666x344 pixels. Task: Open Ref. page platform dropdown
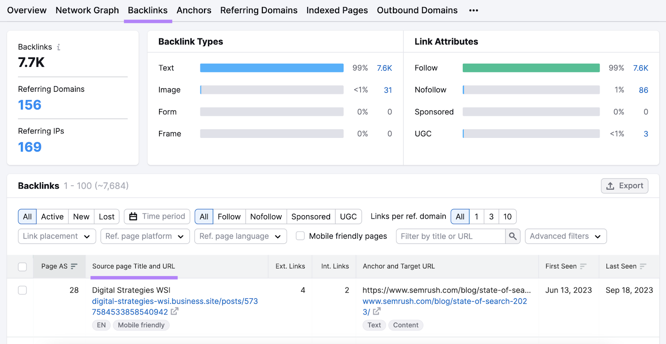pyautogui.click(x=145, y=236)
